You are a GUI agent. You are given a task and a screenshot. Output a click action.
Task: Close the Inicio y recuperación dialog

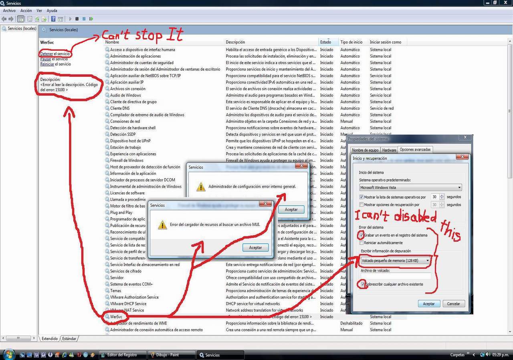click(x=462, y=157)
